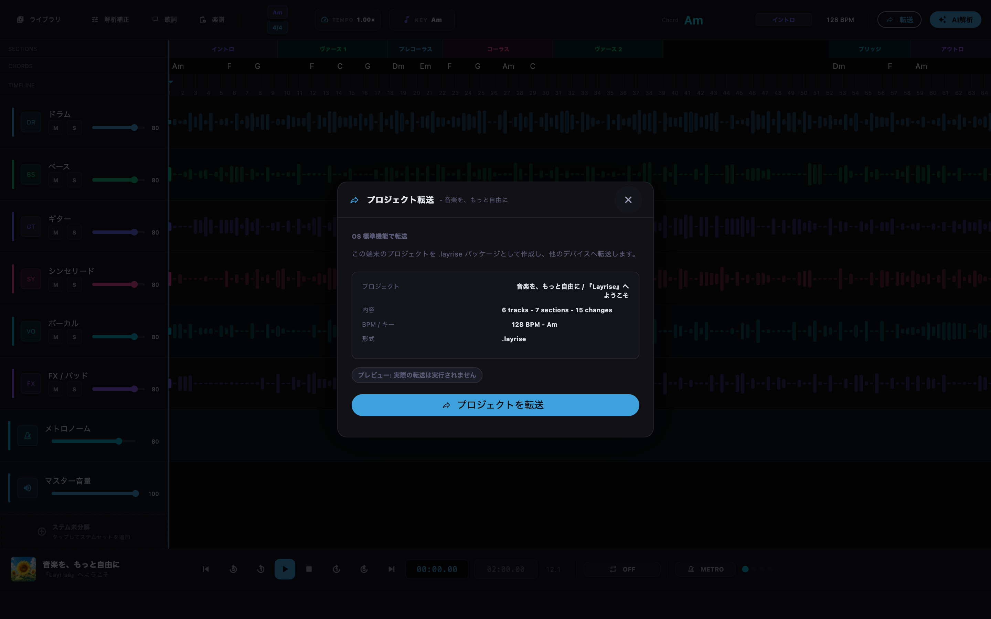991x619 pixels.
Task: Adjust the ドラム volume slider
Action: (118, 128)
